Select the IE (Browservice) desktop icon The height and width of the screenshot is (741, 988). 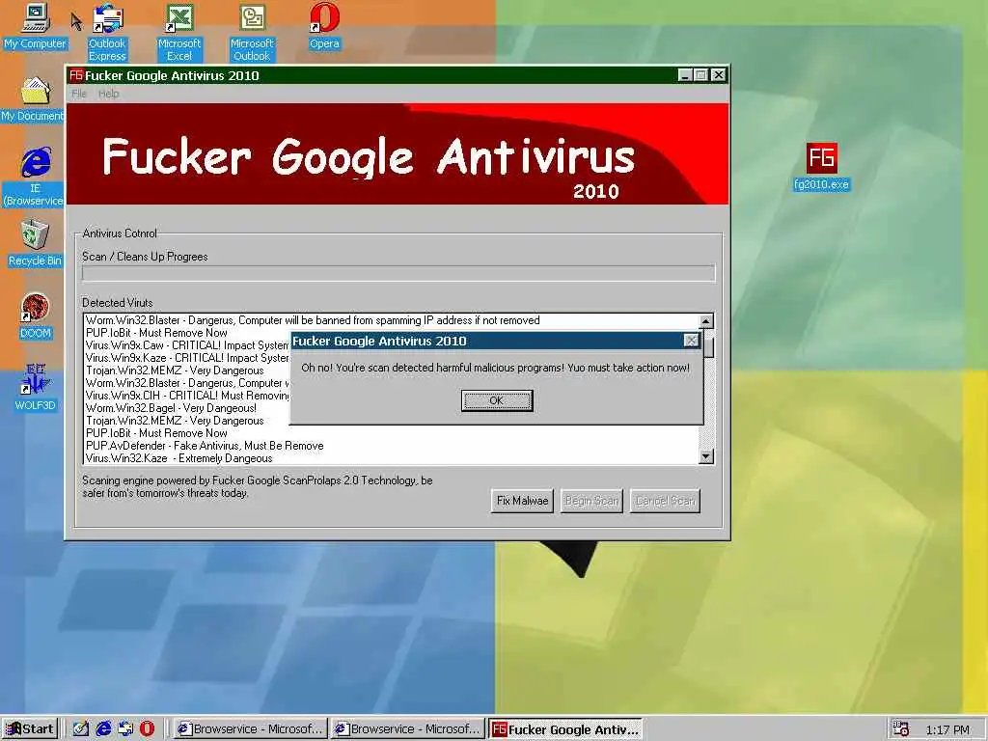point(35,178)
